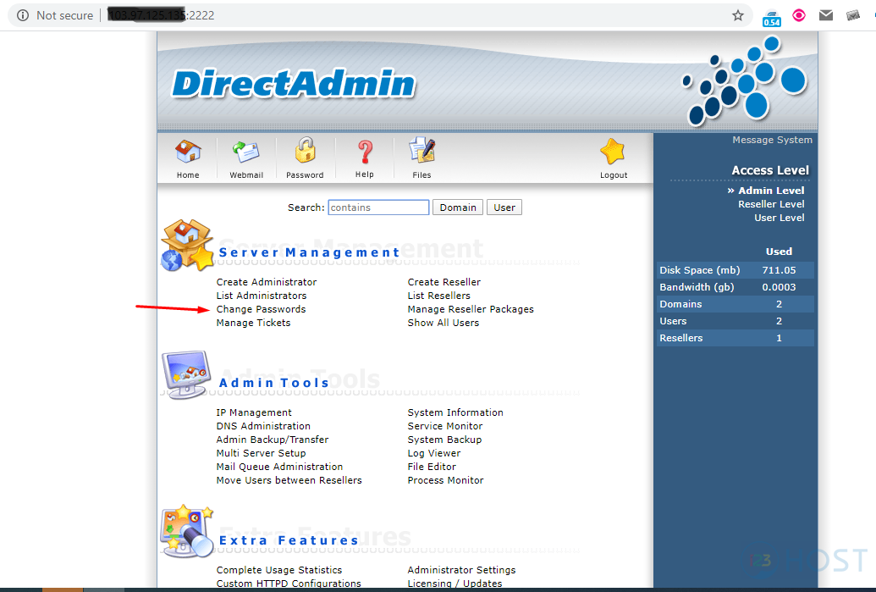Click the Logout toolbar label
Viewport: 876px width, 592px height.
(x=614, y=175)
